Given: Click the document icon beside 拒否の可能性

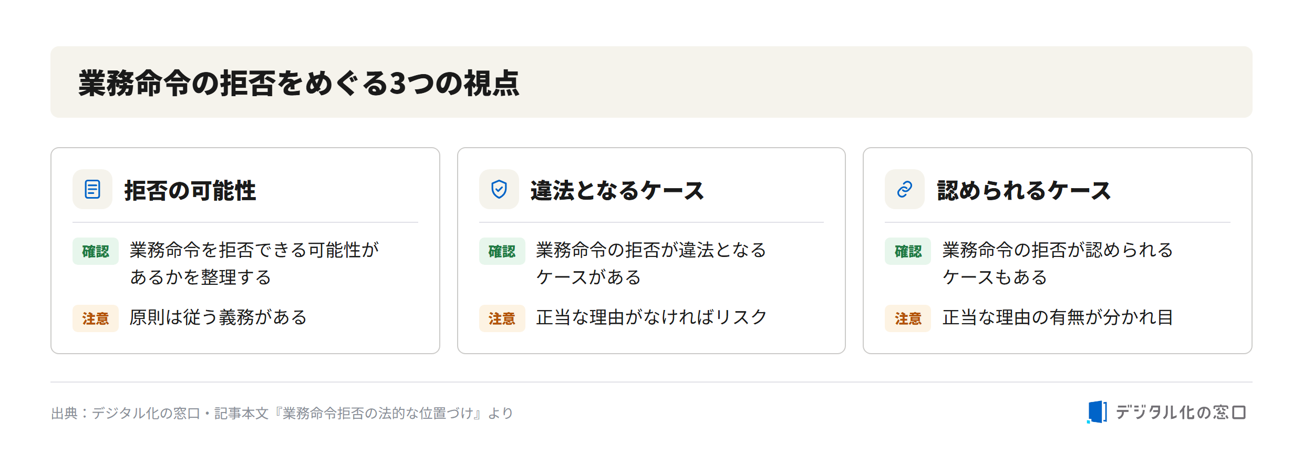Looking at the screenshot, I should [92, 189].
